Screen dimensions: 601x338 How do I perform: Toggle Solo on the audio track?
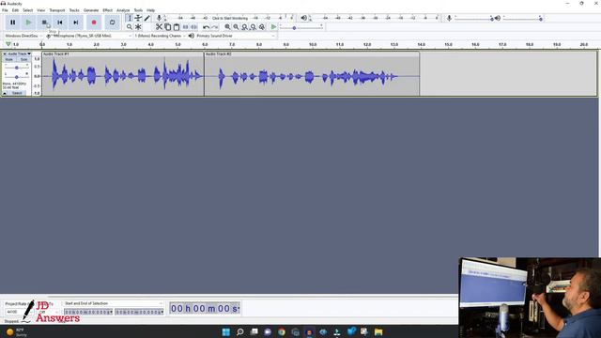point(23,60)
